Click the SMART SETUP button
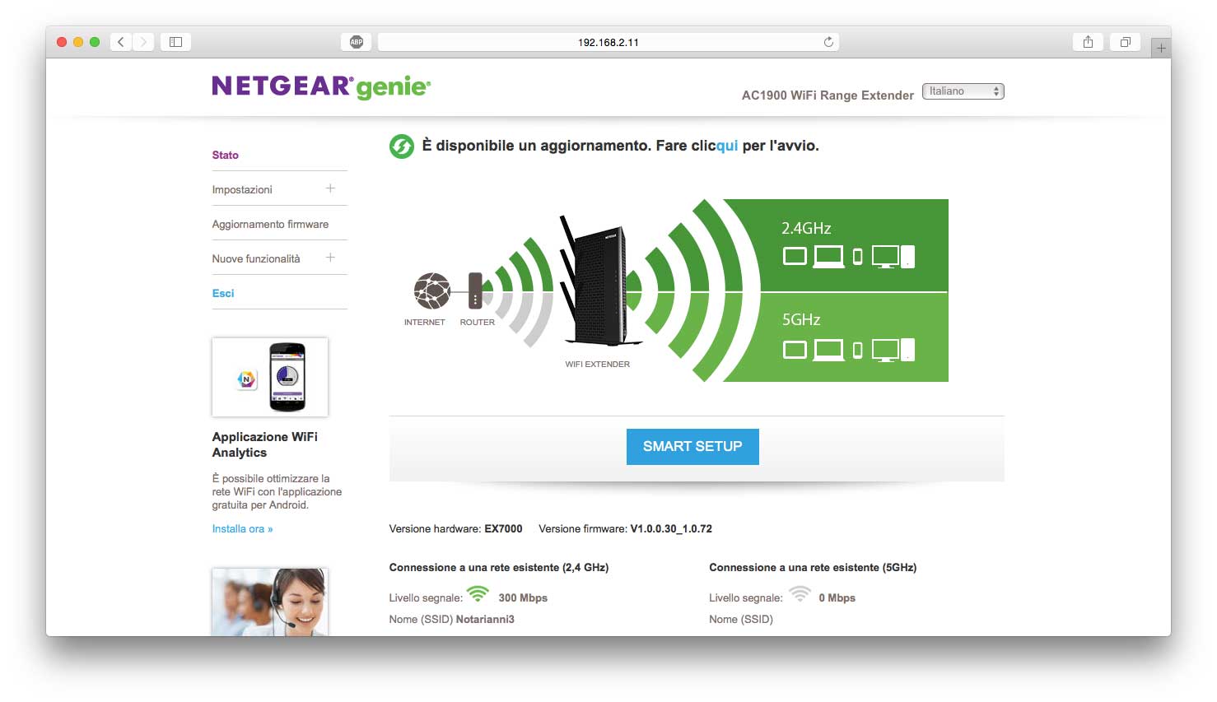1217x702 pixels. (x=692, y=446)
